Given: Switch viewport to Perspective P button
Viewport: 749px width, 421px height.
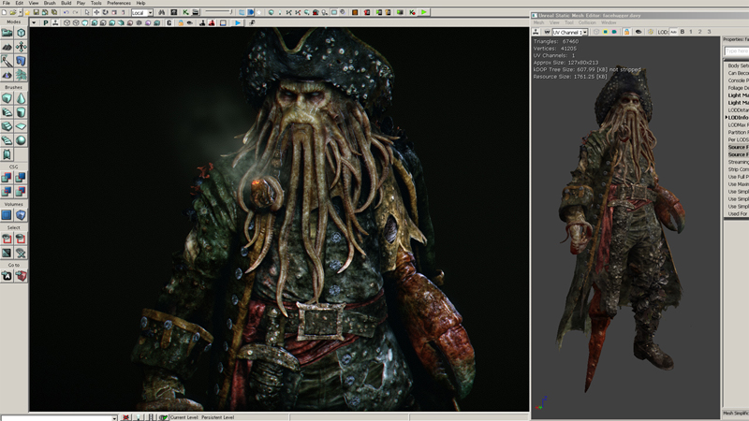Looking at the screenshot, I should pyautogui.click(x=45, y=22).
